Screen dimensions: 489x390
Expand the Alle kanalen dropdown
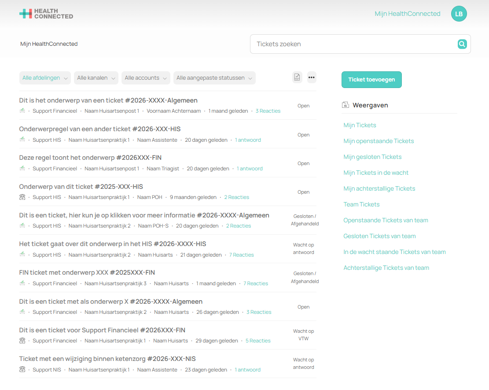click(x=96, y=78)
